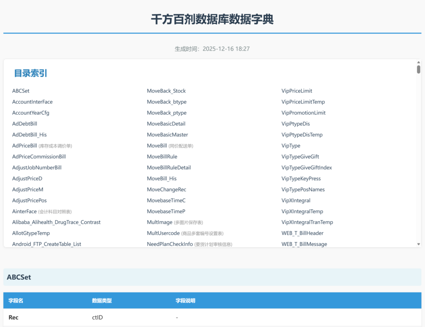
Task: Select the VipXIntegralTranTemp link
Action: point(307,222)
